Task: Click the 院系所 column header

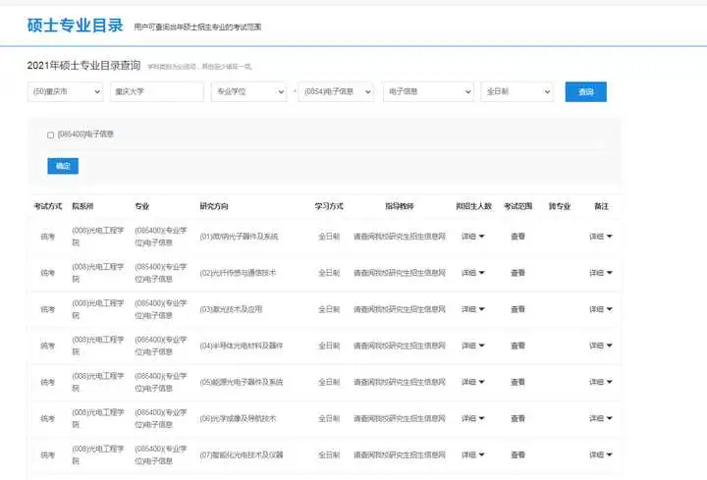Action: (x=82, y=206)
